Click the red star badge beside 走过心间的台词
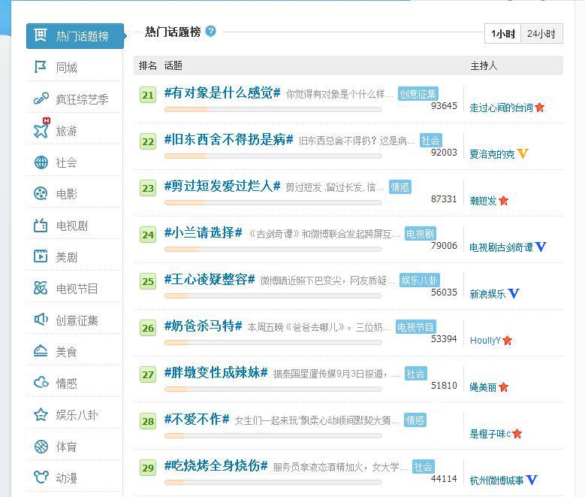The width and height of the screenshot is (585, 497). [539, 108]
